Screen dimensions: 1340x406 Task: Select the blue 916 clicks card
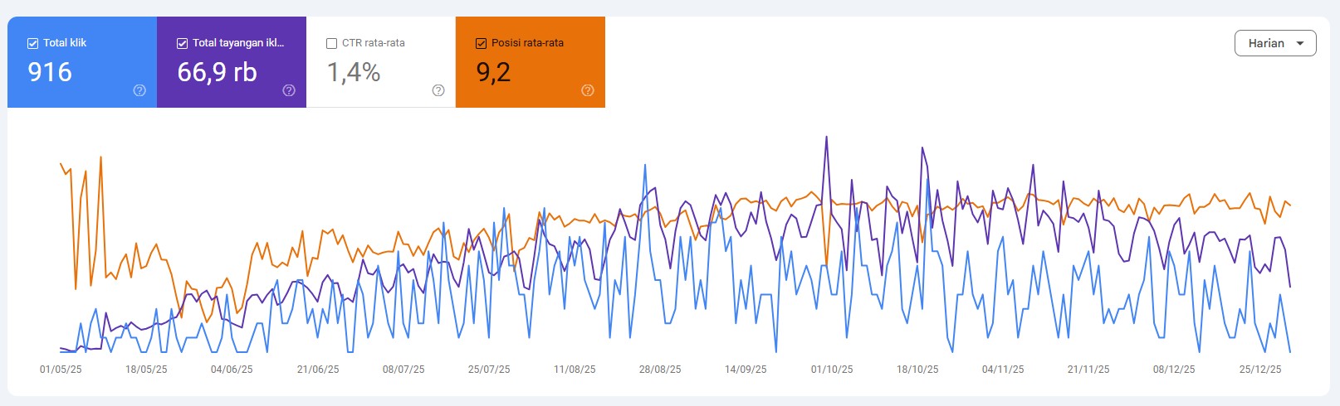82,62
